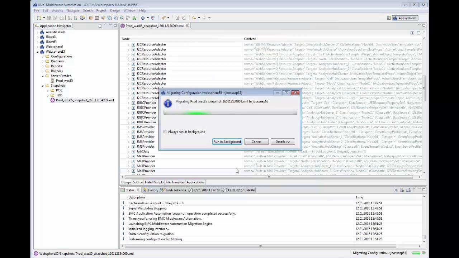Expand the JBoss61 tree node
Viewport: 459px width, 258px height.
[37, 37]
